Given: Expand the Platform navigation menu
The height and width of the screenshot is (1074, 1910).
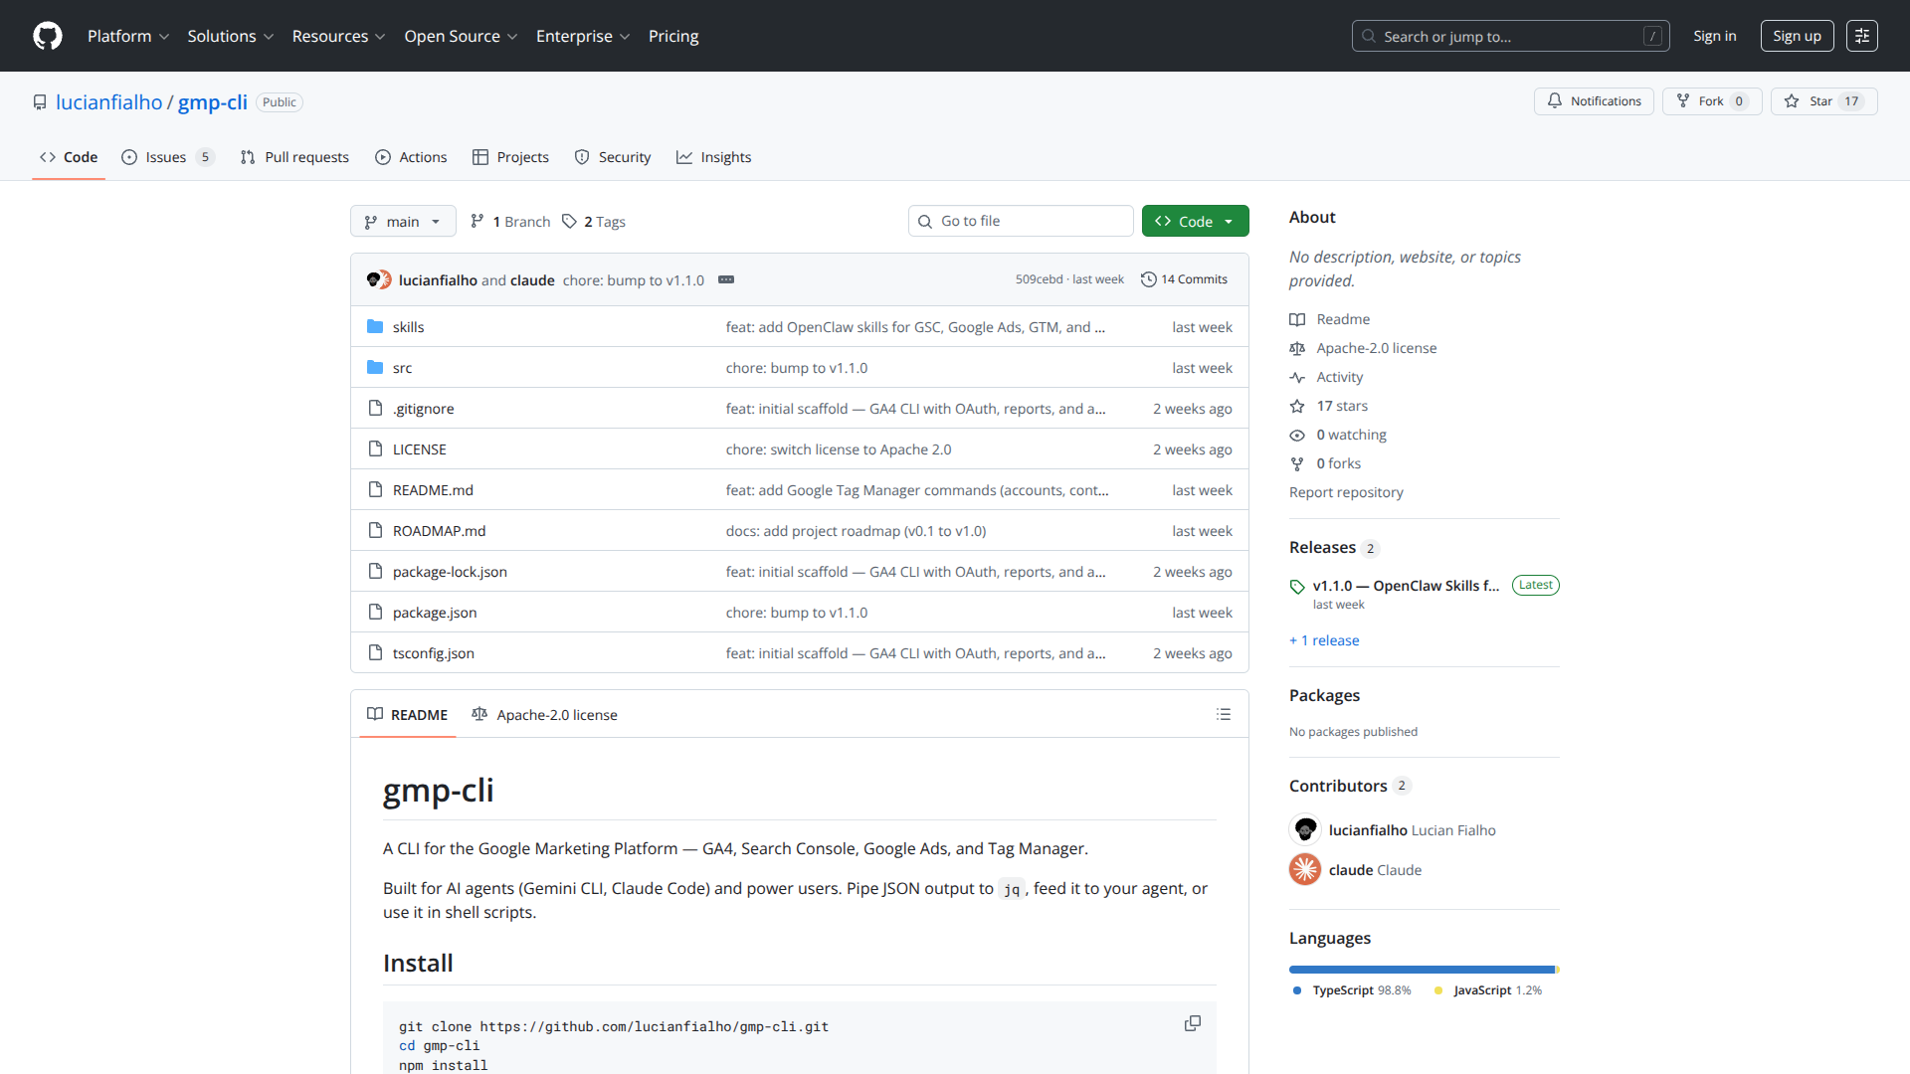Looking at the screenshot, I should [x=128, y=36].
